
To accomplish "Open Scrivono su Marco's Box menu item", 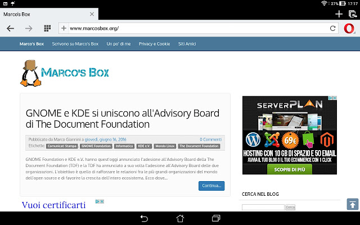I will click(75, 44).
